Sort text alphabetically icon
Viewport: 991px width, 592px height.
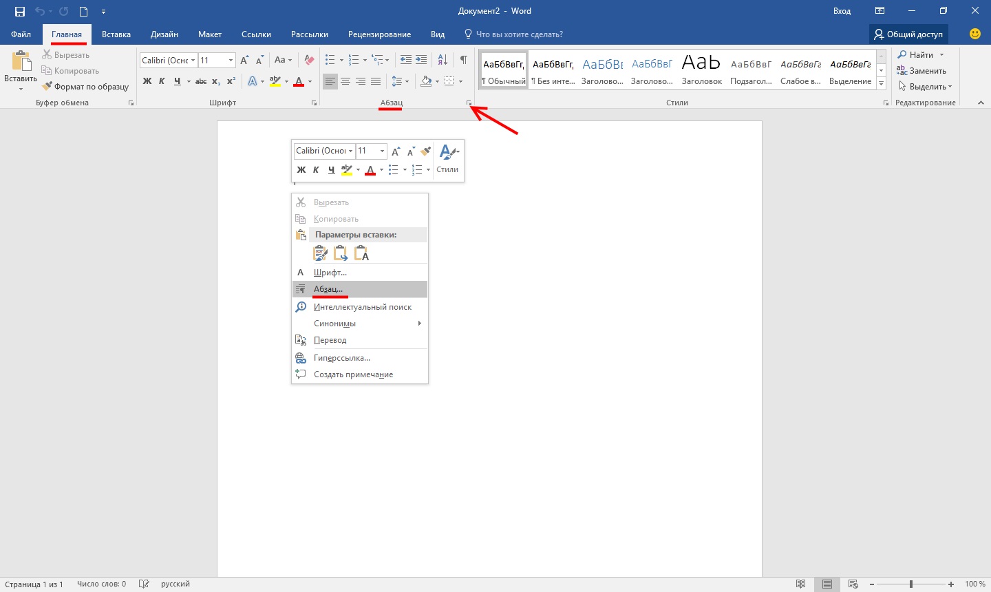point(443,60)
